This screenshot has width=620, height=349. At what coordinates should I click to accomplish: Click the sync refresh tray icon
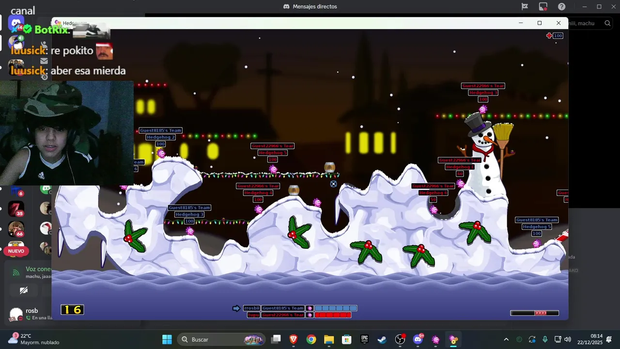[x=532, y=339]
